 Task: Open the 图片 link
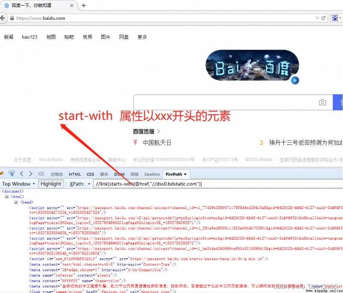[105, 37]
